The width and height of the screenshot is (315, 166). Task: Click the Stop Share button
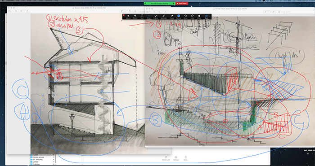(x=182, y=4)
